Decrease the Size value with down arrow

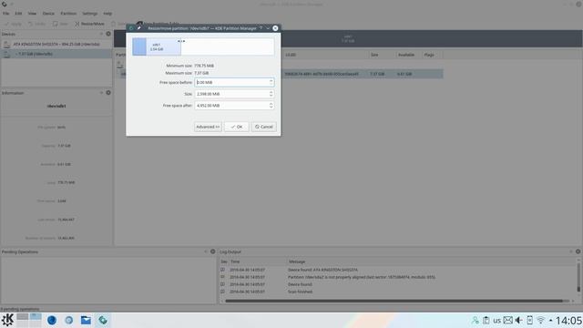271,96
